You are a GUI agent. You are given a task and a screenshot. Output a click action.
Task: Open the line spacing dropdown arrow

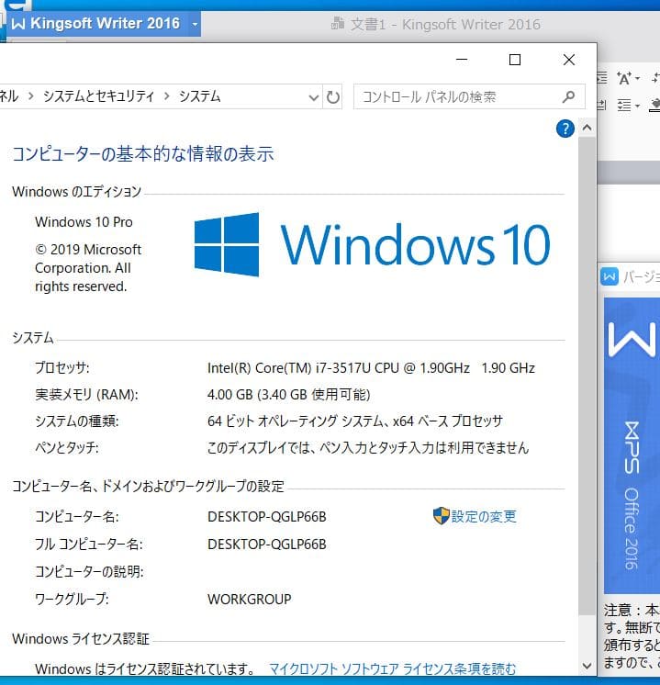pos(637,106)
